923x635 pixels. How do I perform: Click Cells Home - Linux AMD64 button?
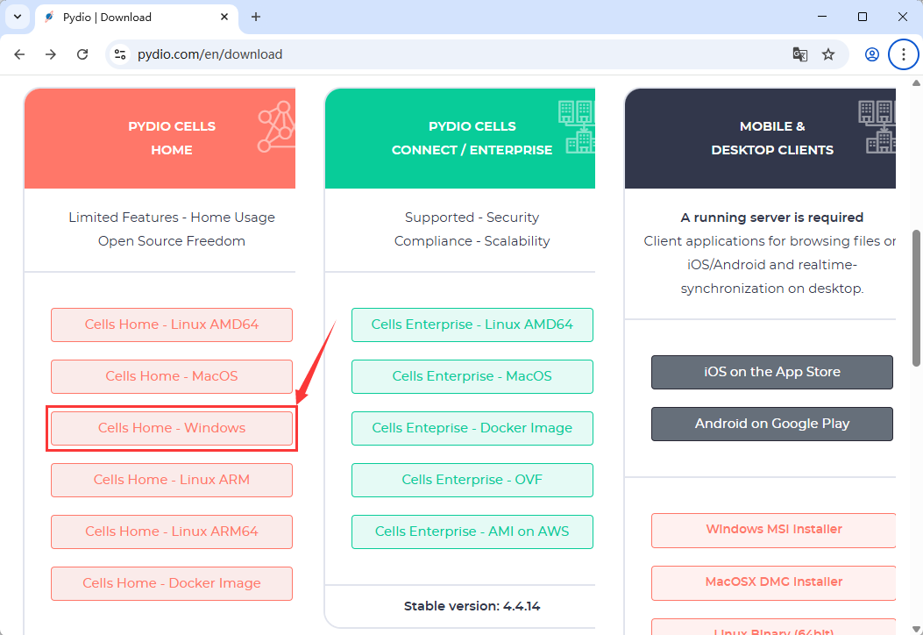coord(172,325)
